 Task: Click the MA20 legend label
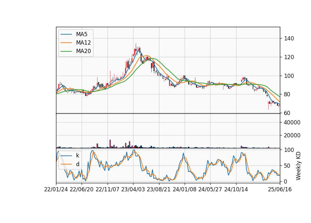point(83,51)
